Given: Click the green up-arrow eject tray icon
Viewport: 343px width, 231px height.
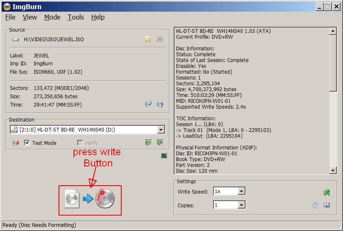Looking at the screenshot, I should [x=148, y=142].
